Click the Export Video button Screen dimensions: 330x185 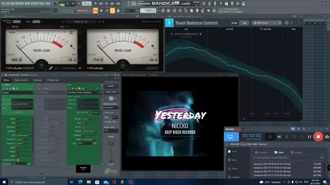[x=111, y=92]
